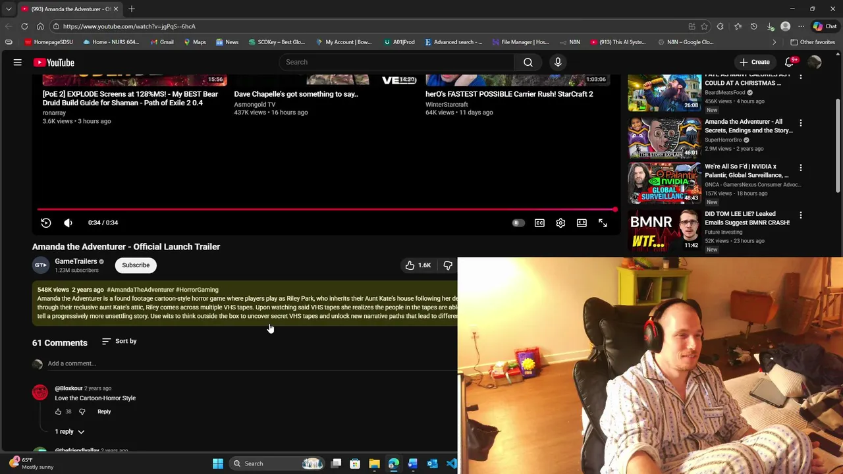The height and width of the screenshot is (474, 843).
Task: Open the GameTrailers channel name link
Action: point(76,261)
